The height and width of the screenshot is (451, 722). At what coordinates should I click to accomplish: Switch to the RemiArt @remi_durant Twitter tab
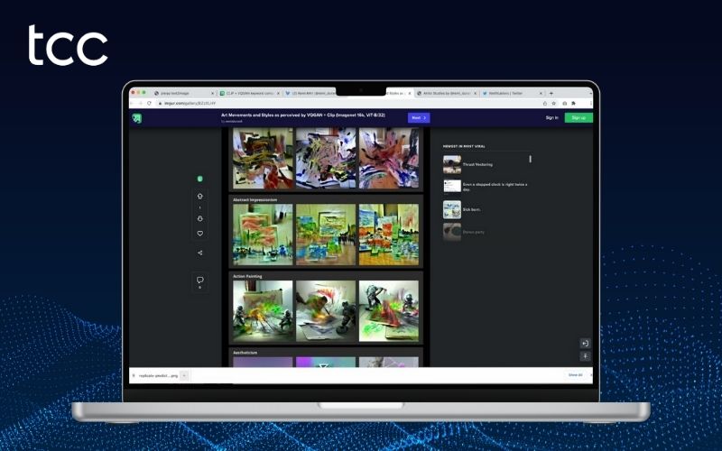pos(313,93)
